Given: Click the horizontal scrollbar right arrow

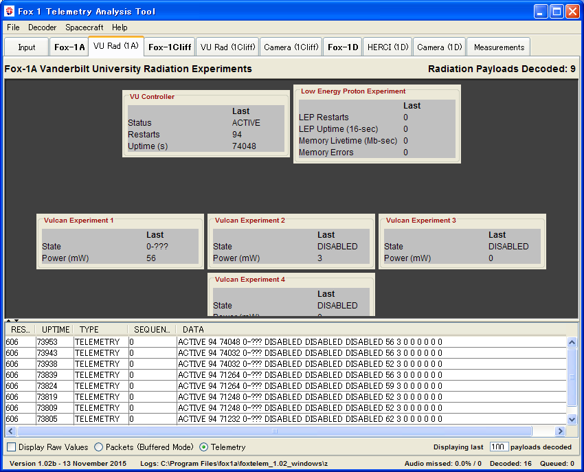Looking at the screenshot, I should click(x=559, y=431).
